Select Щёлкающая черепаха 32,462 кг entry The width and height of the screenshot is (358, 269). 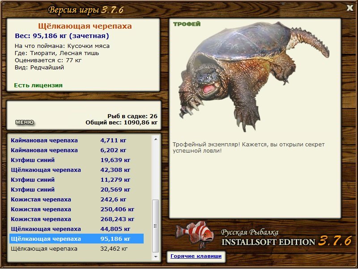click(77, 249)
